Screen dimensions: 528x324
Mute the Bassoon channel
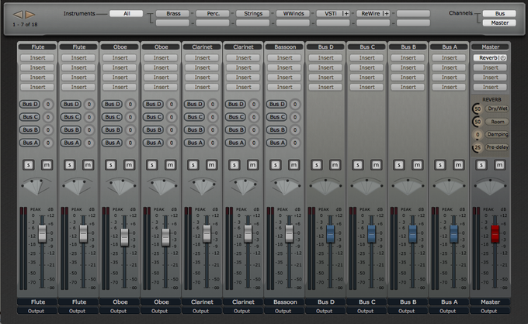pos(294,164)
